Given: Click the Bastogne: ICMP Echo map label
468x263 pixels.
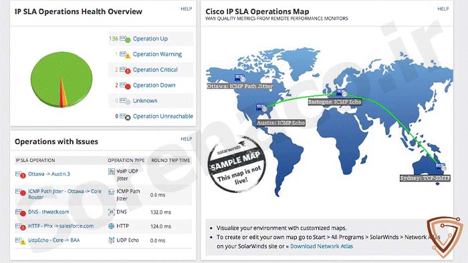Looking at the screenshot, I should [334, 102].
